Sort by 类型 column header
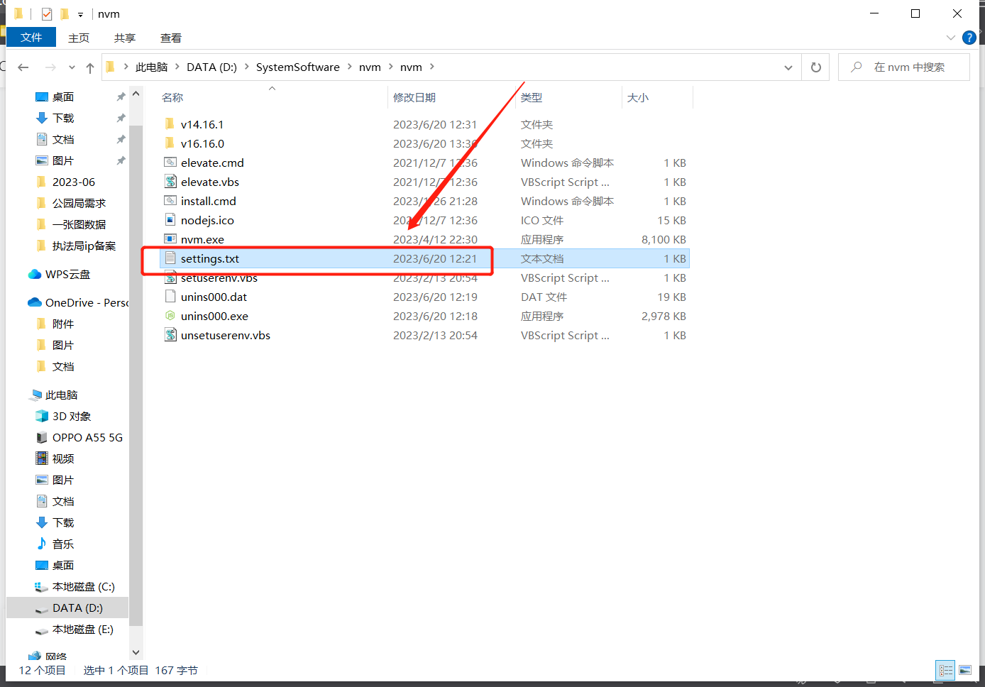The image size is (985, 687). [x=532, y=97]
